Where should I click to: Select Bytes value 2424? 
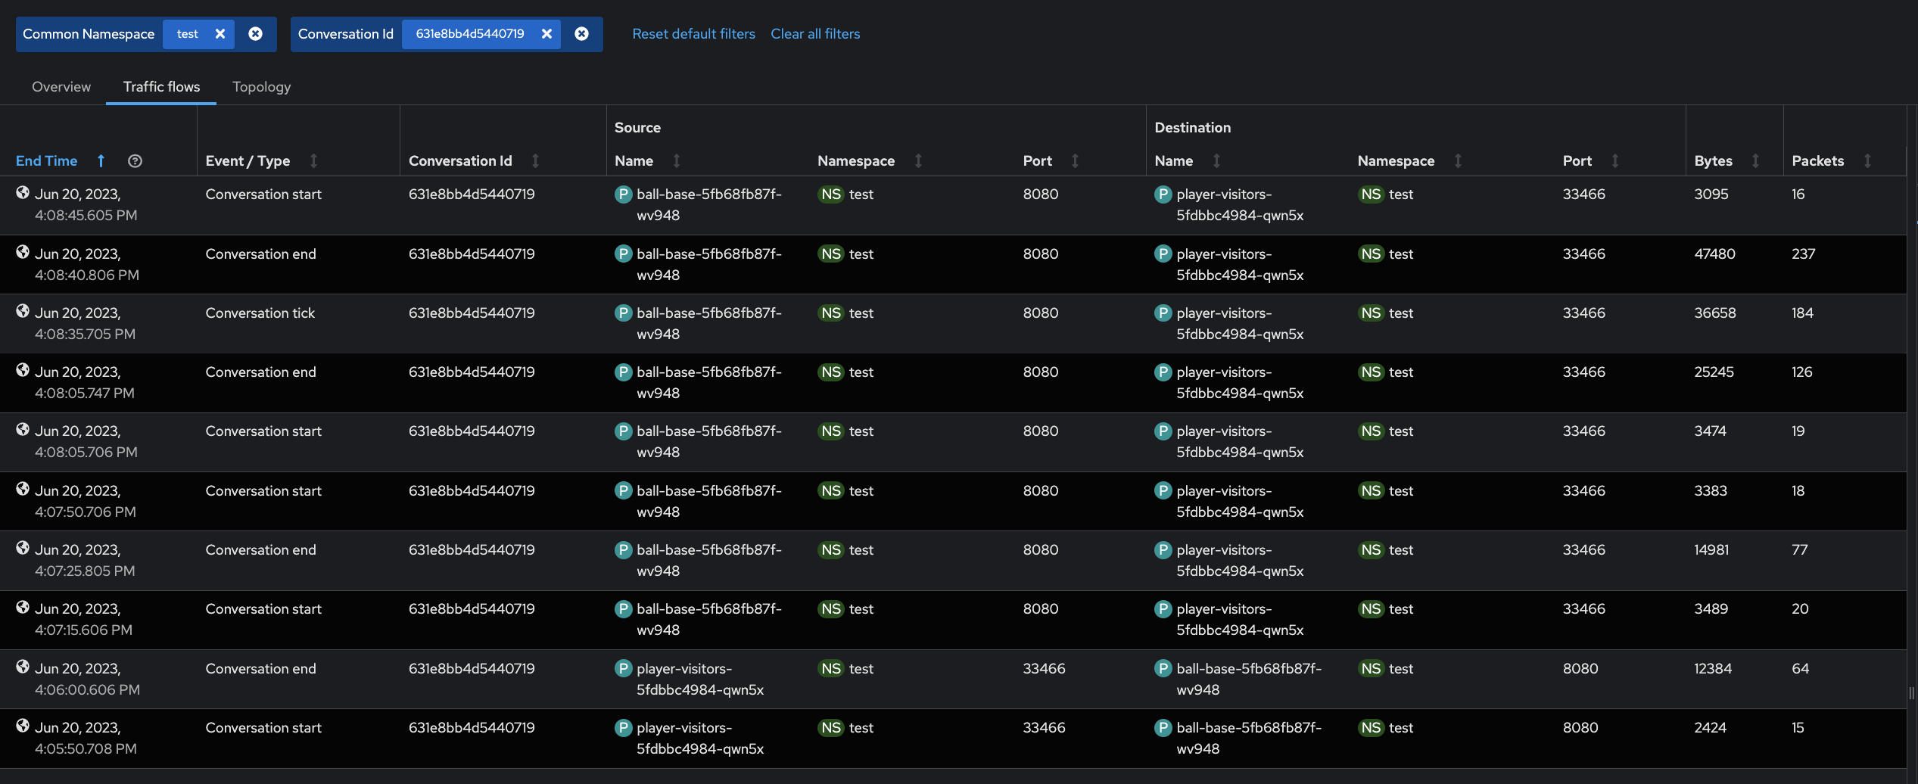click(x=1710, y=728)
